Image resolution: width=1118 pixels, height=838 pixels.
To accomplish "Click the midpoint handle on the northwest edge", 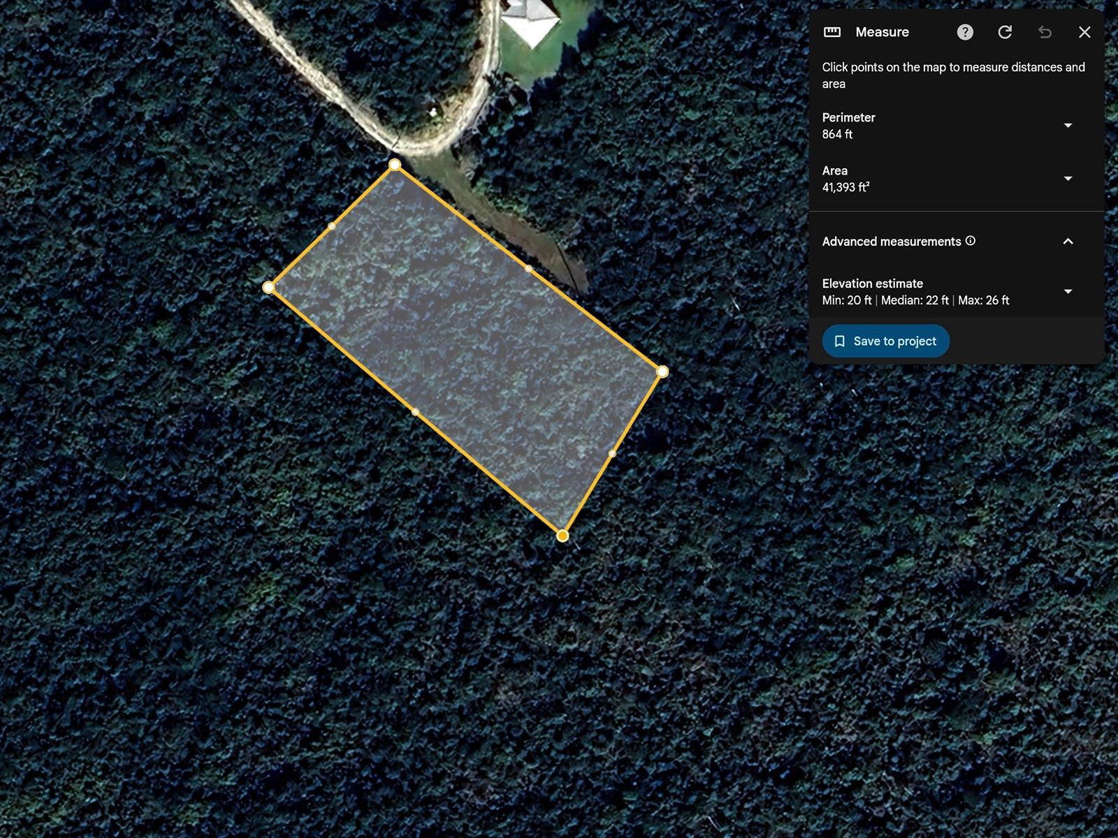I will pos(331,226).
